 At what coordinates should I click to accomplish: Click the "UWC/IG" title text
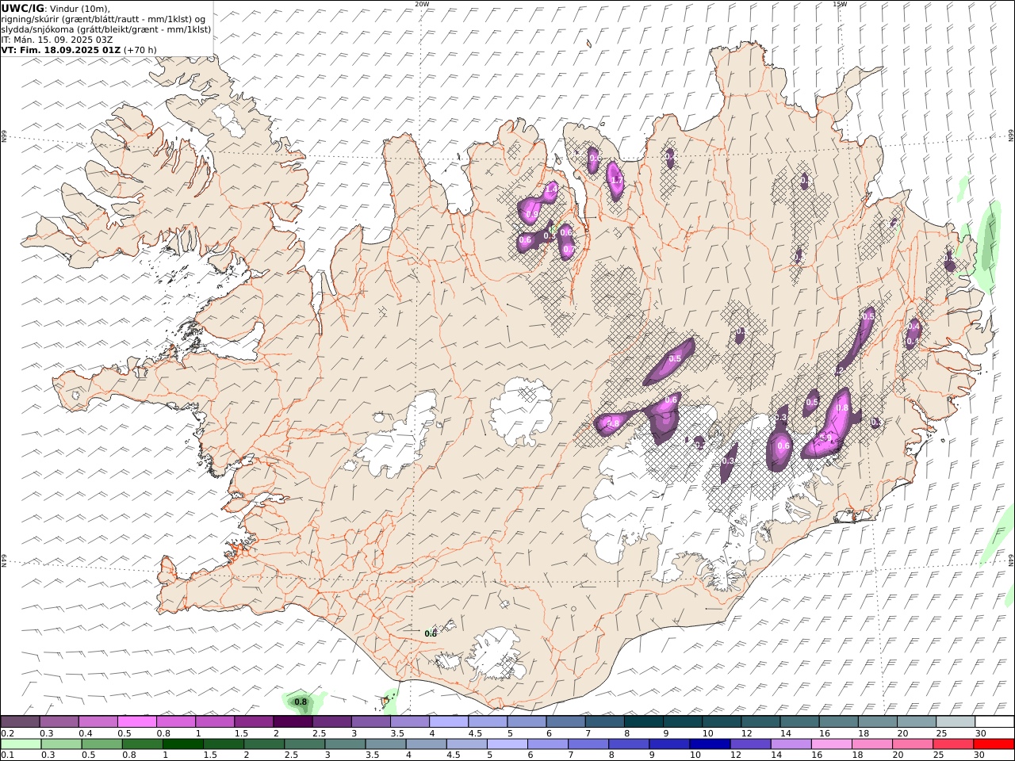tap(23, 8)
